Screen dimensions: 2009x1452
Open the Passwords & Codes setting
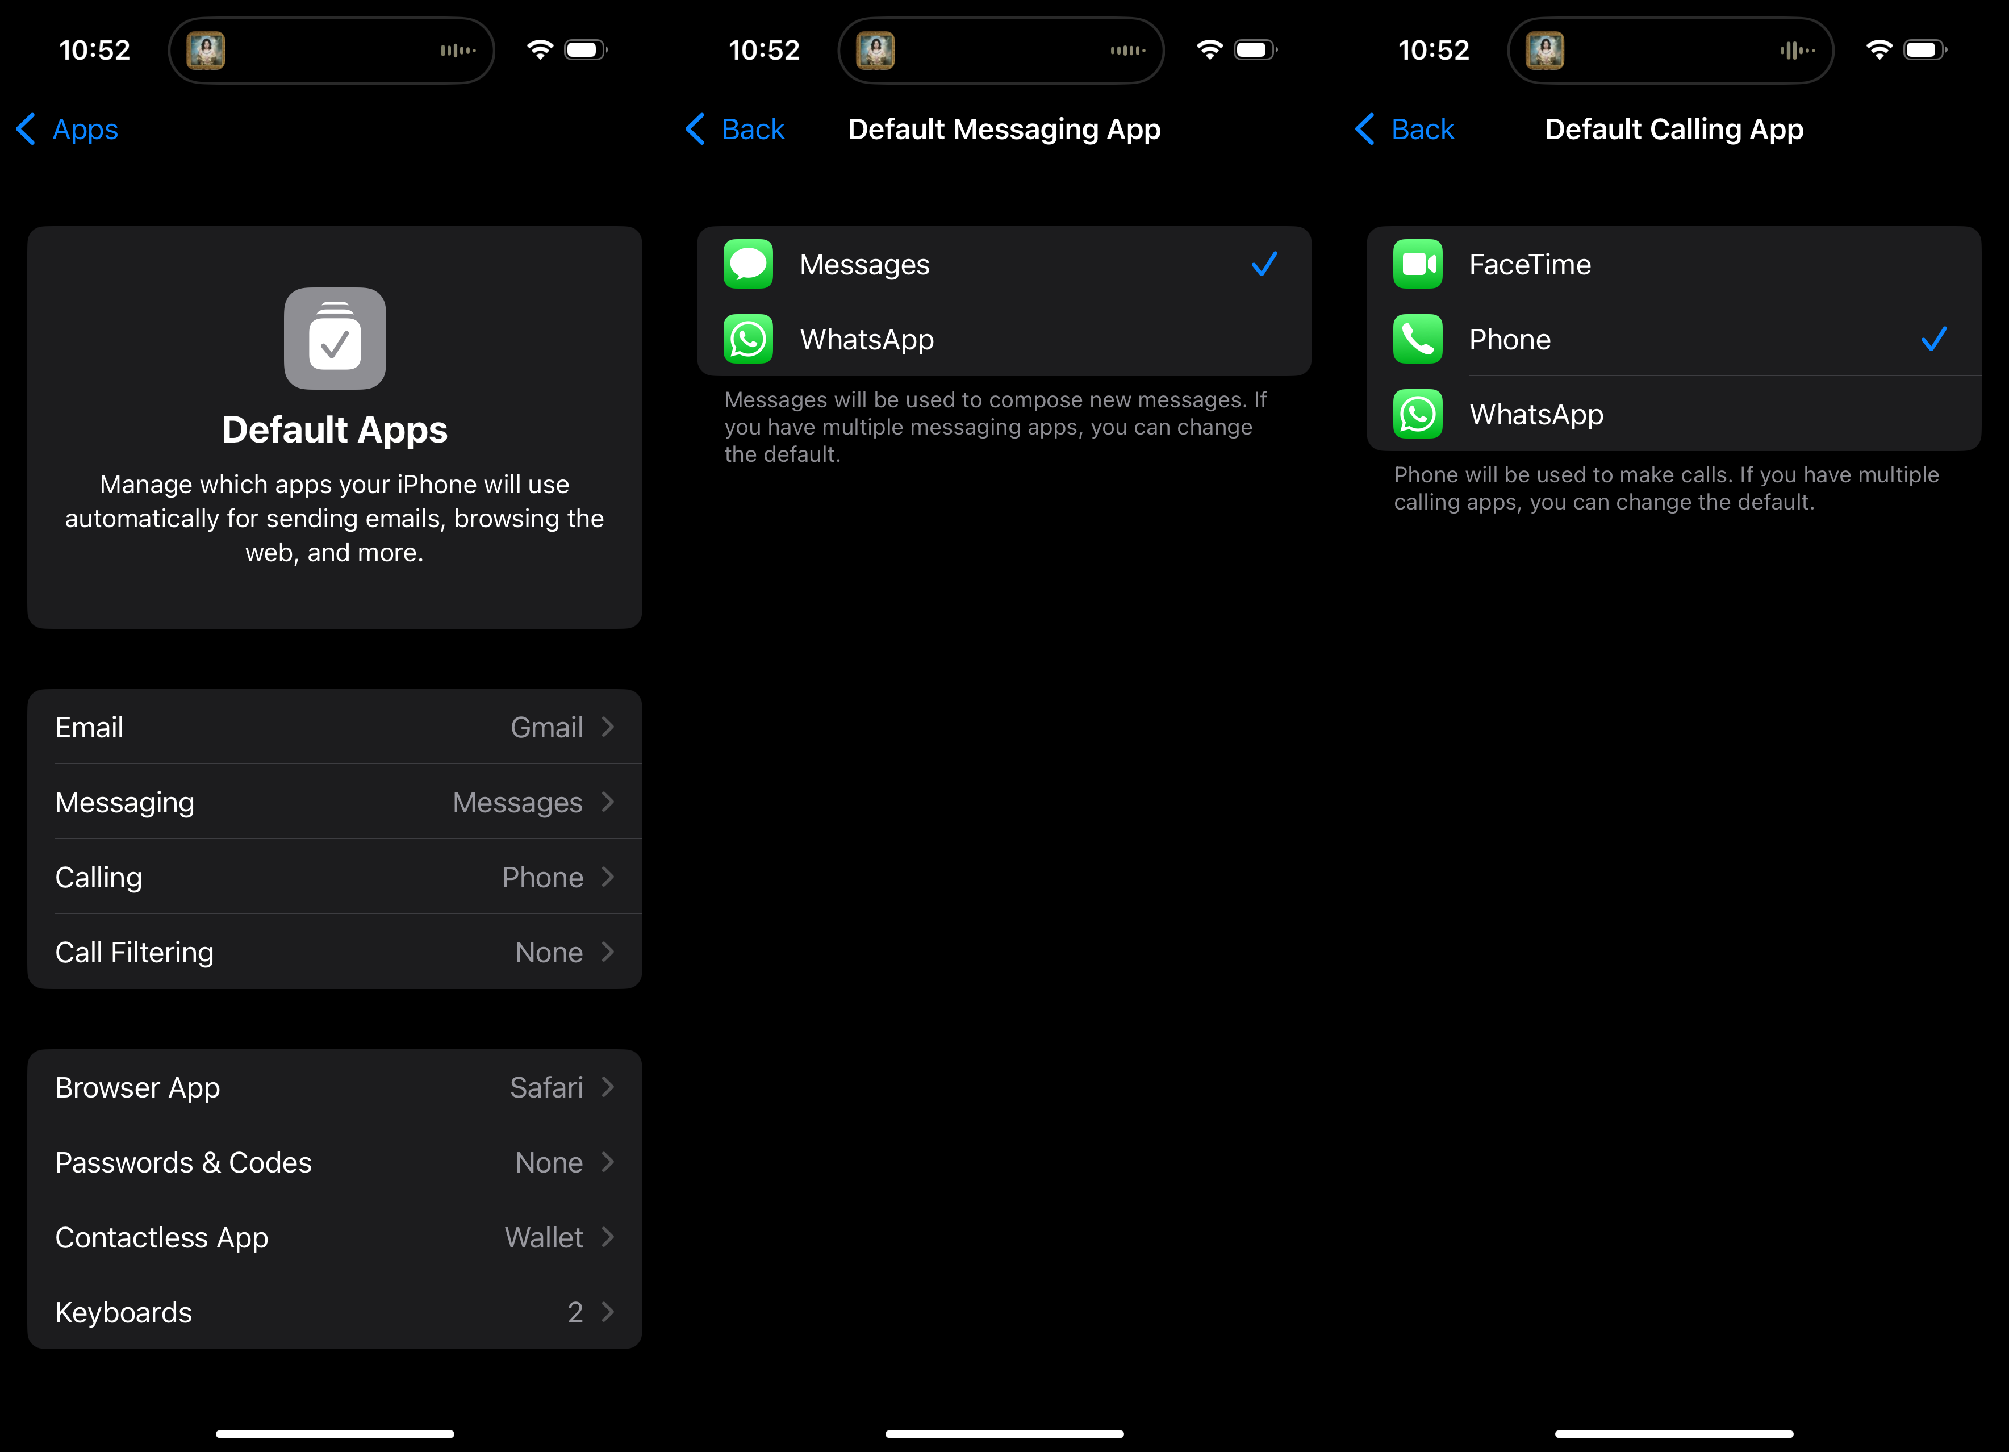(x=335, y=1162)
